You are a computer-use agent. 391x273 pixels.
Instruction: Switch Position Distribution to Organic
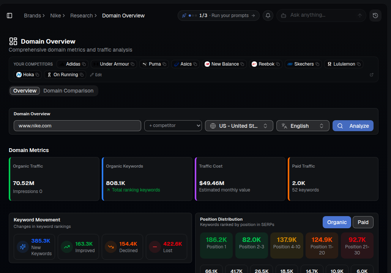pos(337,222)
